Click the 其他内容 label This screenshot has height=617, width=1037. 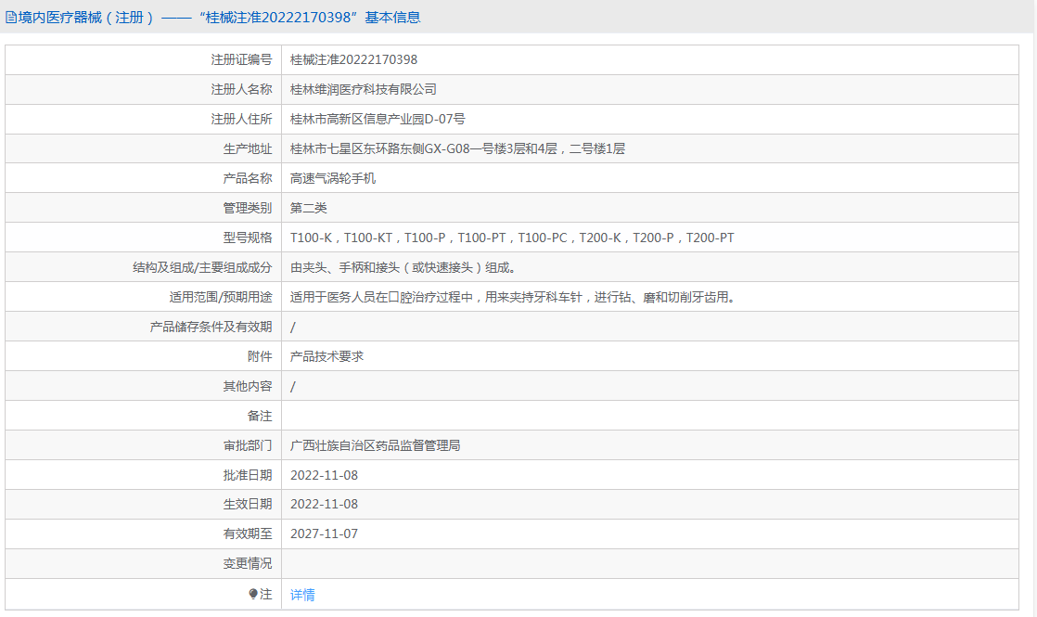[248, 386]
